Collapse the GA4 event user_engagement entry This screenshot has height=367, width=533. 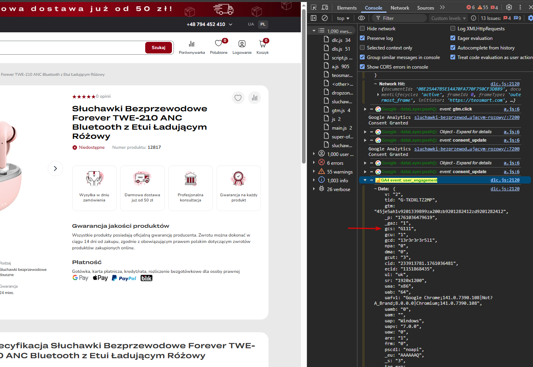coord(365,180)
